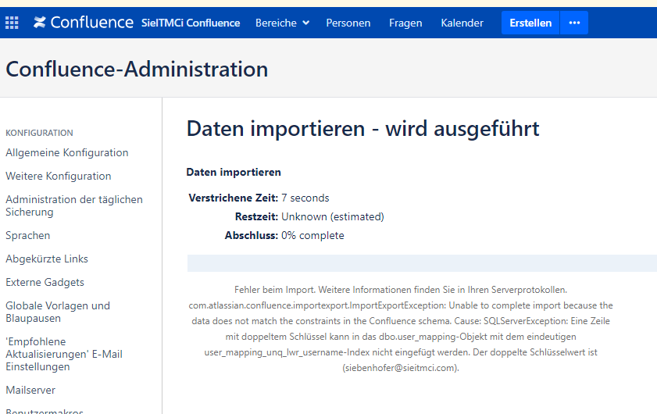The width and height of the screenshot is (657, 414).
Task: Open the Fragen menu item
Action: (405, 23)
